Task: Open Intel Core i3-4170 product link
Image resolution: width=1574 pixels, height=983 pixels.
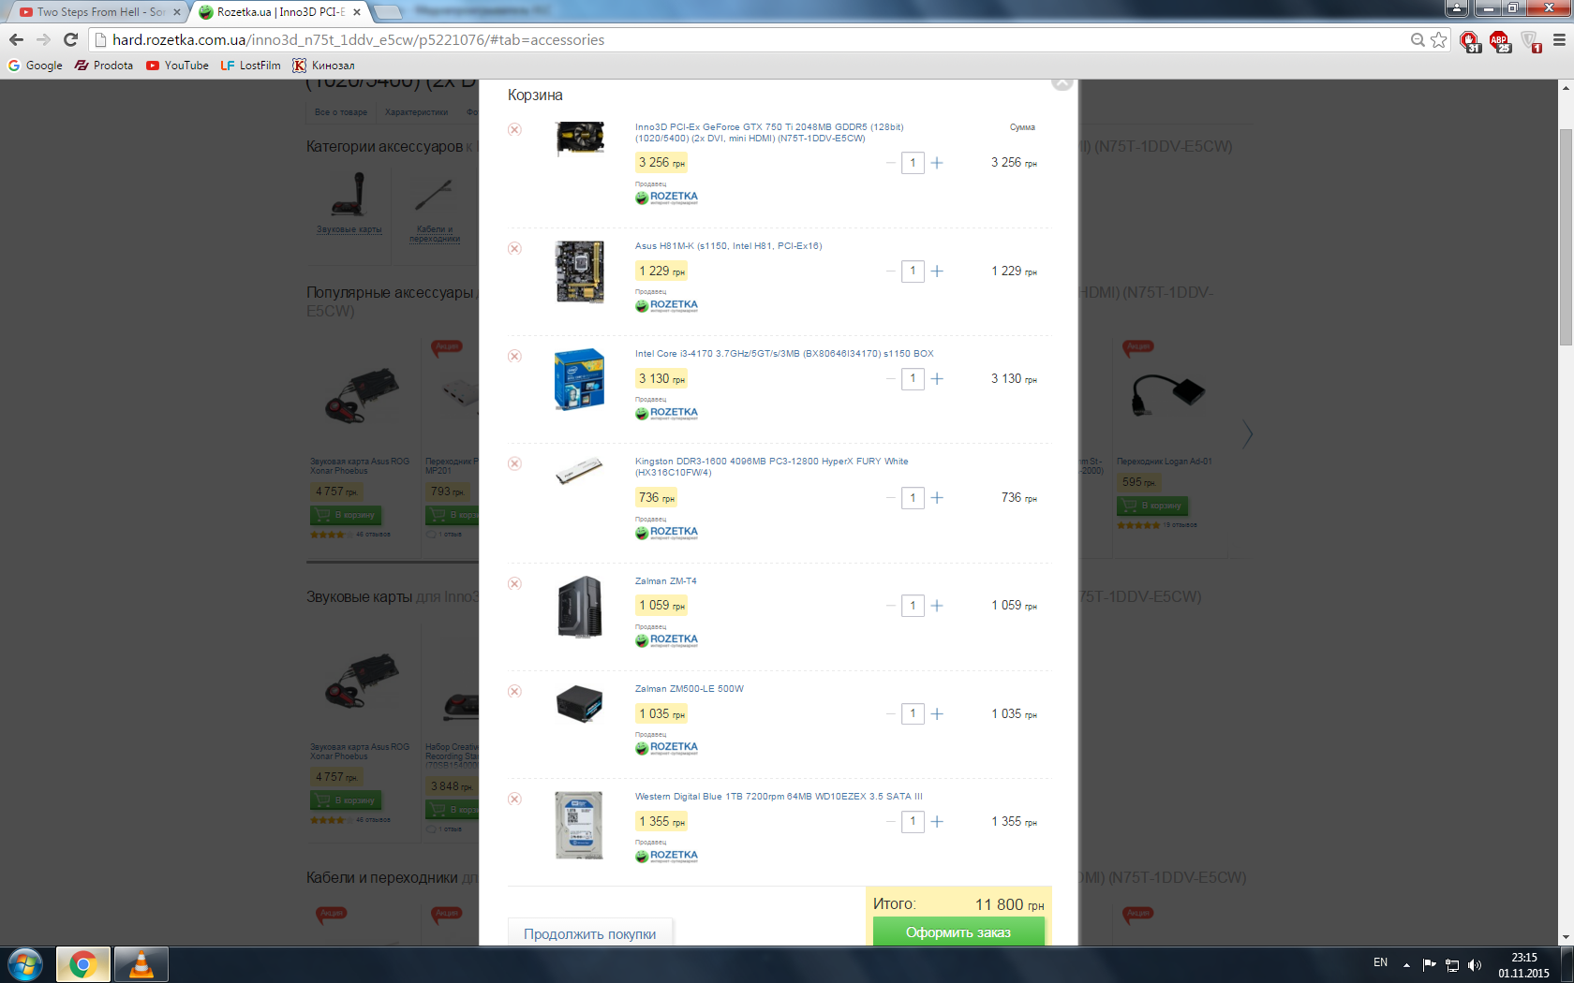Action: click(x=784, y=354)
